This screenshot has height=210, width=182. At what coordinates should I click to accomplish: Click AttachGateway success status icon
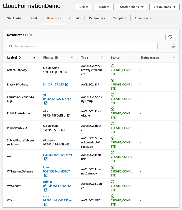(x=113, y=66)
